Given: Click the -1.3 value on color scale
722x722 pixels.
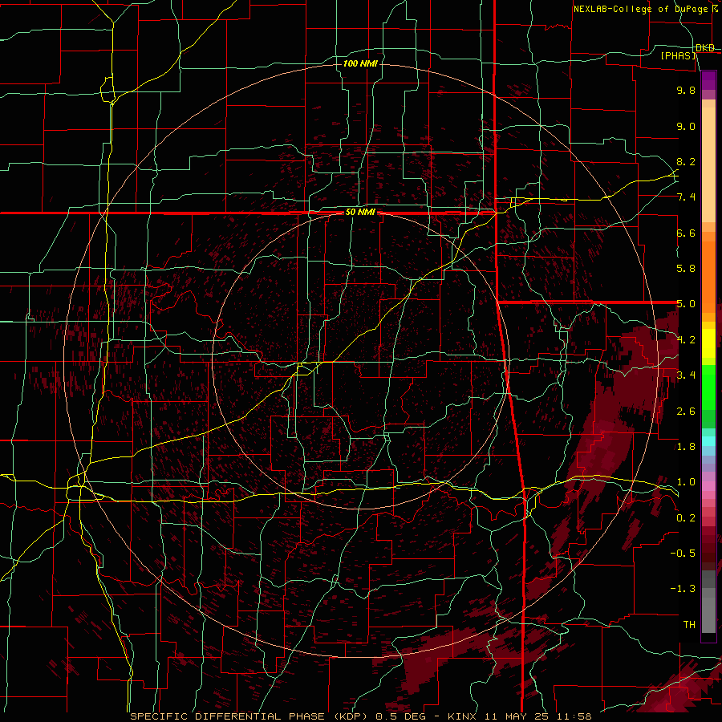Looking at the screenshot, I should coord(683,590).
